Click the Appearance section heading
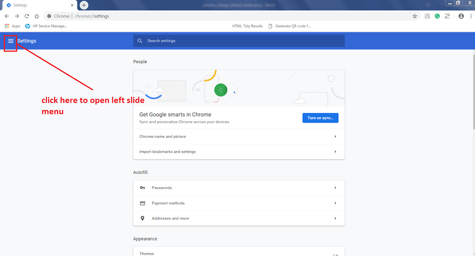The height and width of the screenshot is (256, 475). click(145, 239)
